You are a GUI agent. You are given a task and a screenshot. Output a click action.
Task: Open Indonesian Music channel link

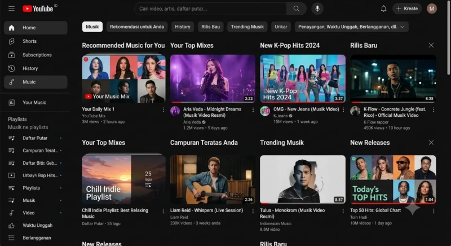click(276, 223)
